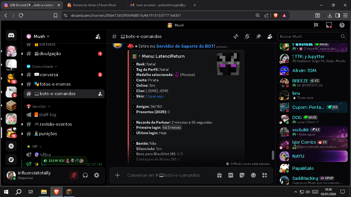Create invite for bots-e-comandos channel

(x=100, y=94)
